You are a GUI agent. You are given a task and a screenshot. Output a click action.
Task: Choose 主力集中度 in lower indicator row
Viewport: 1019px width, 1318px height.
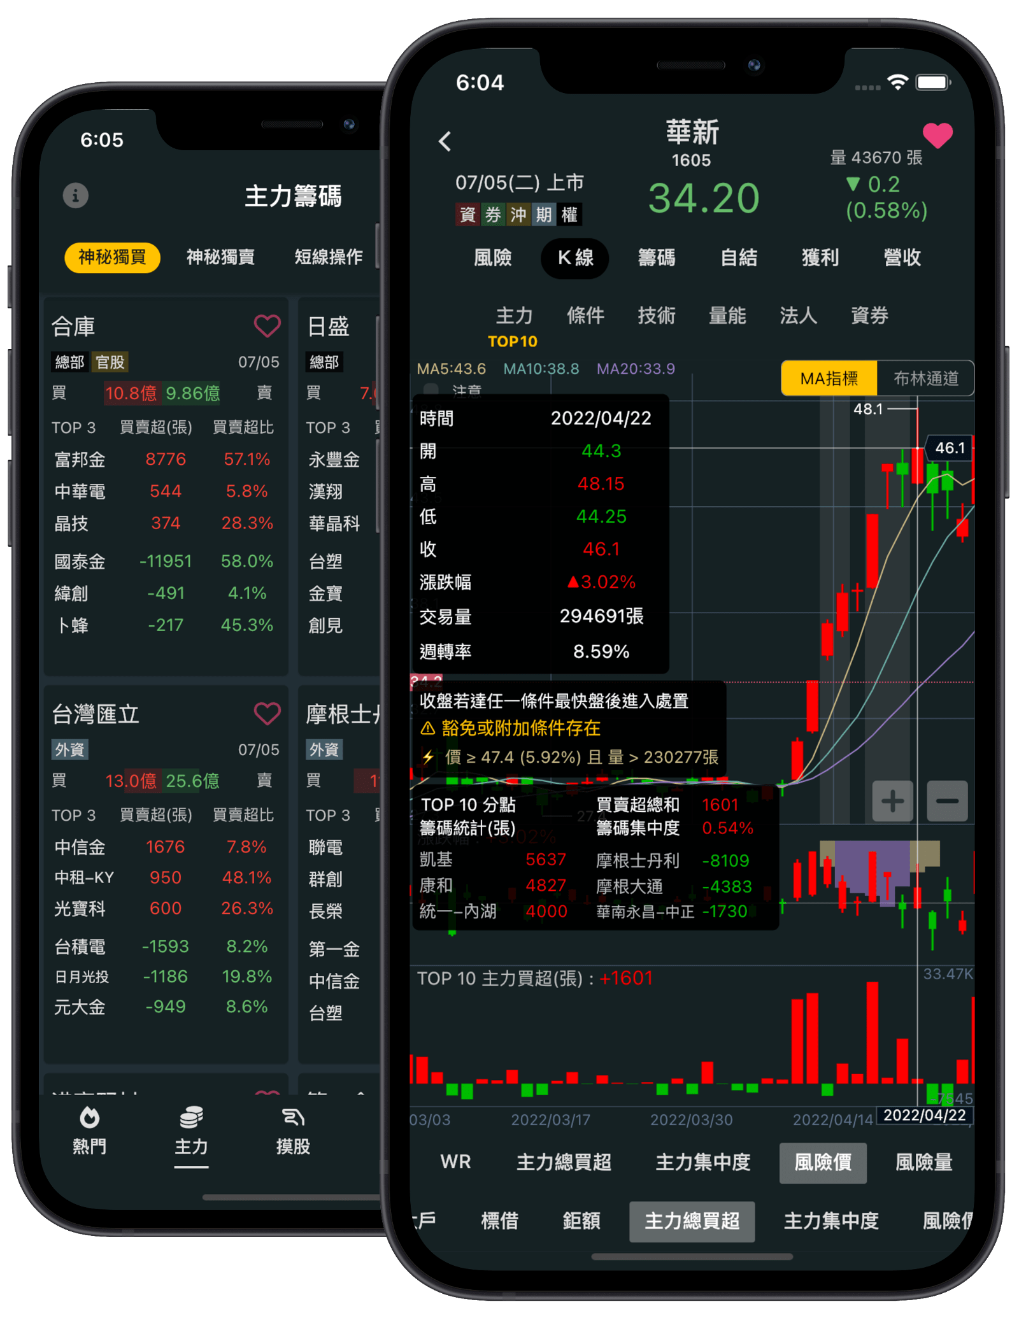831,1221
